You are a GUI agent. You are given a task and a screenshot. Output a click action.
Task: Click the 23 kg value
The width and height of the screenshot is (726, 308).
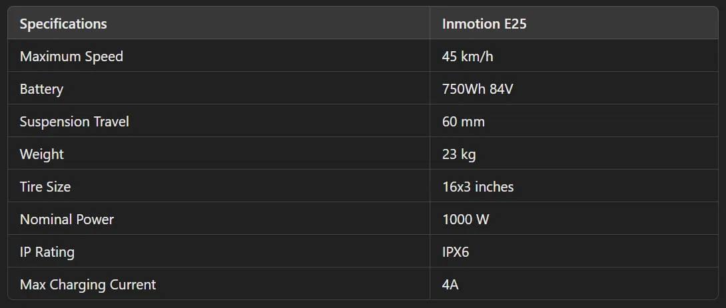click(x=459, y=154)
